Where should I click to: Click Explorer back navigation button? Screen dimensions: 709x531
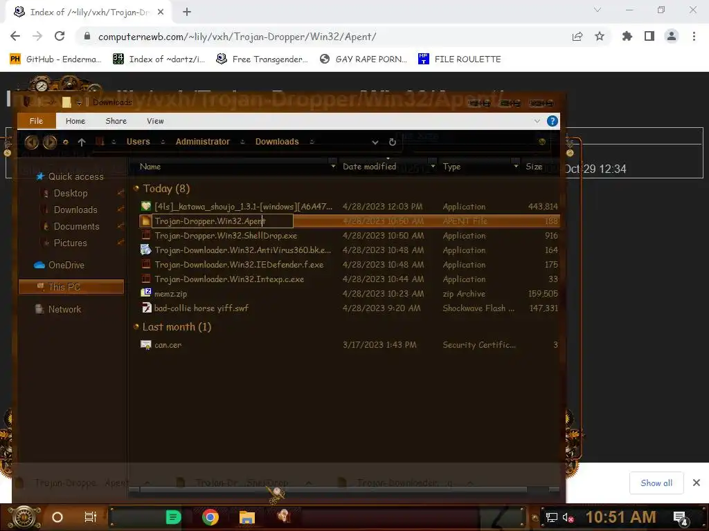31,142
